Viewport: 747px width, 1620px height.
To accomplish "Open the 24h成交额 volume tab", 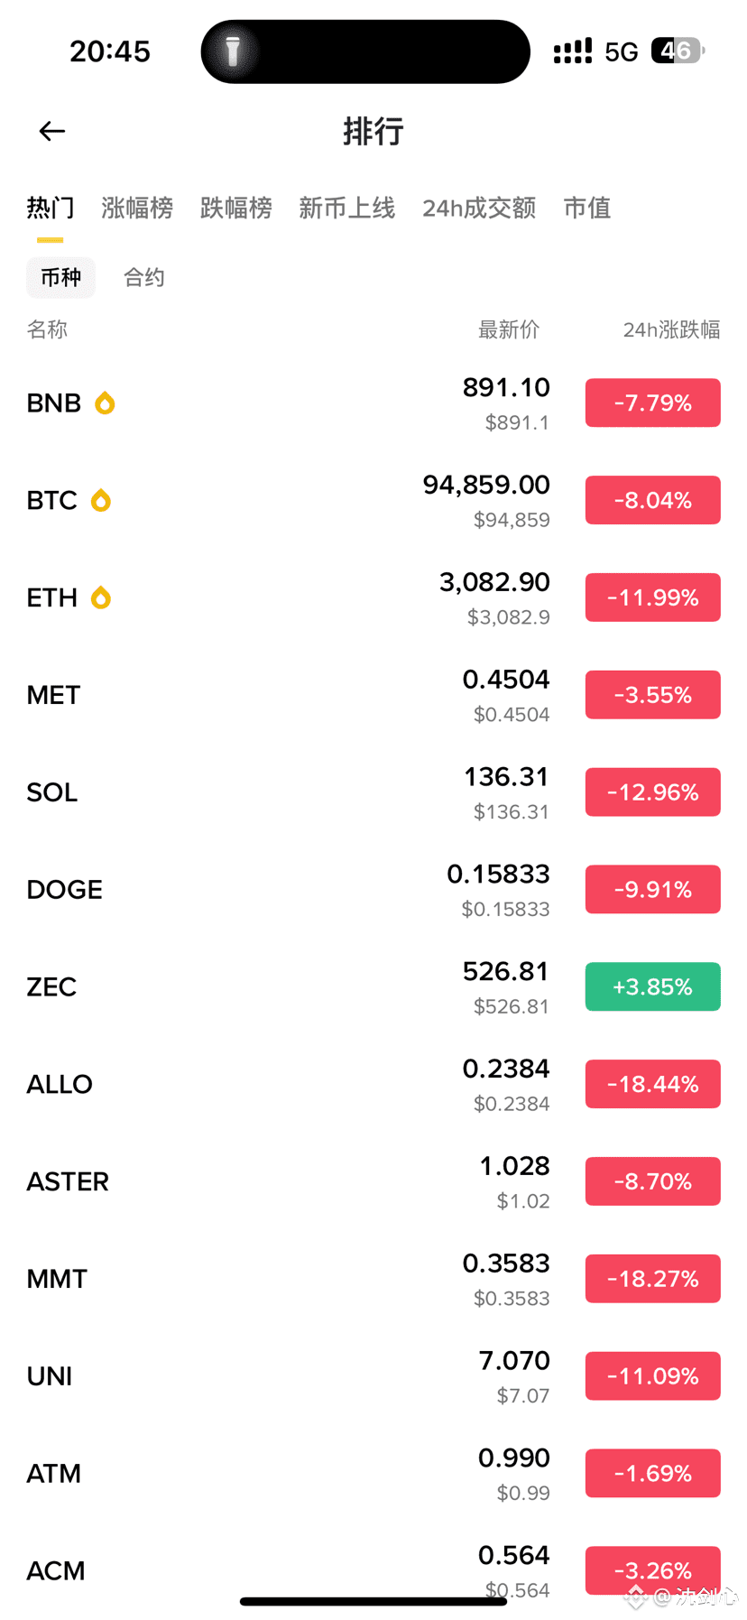I will (x=479, y=208).
